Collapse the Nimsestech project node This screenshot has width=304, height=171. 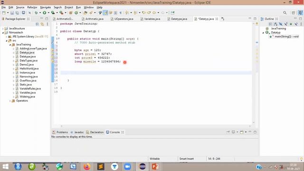[3, 33]
